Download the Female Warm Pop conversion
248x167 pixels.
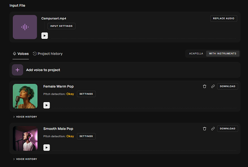tap(227, 86)
